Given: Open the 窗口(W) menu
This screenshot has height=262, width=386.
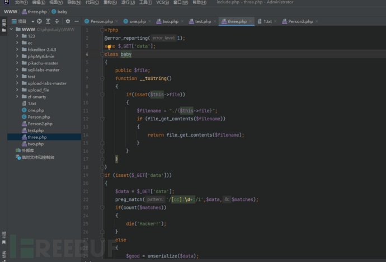Looking at the screenshot, I should tap(181, 2).
